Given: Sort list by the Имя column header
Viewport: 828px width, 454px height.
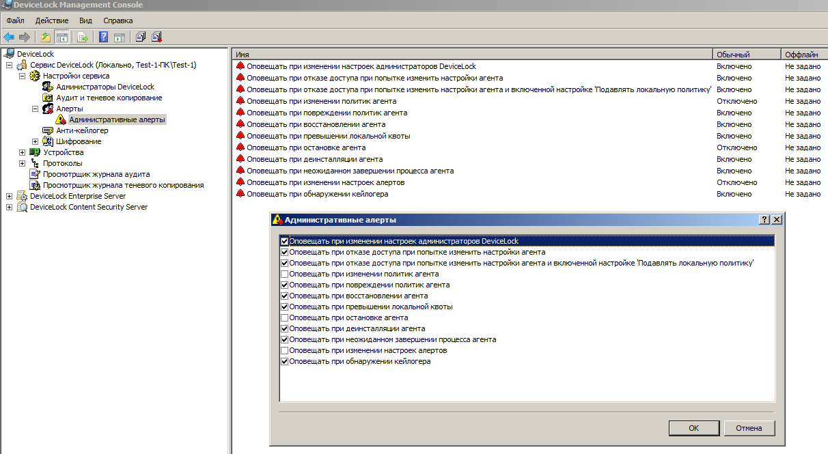Looking at the screenshot, I should pyautogui.click(x=472, y=54).
